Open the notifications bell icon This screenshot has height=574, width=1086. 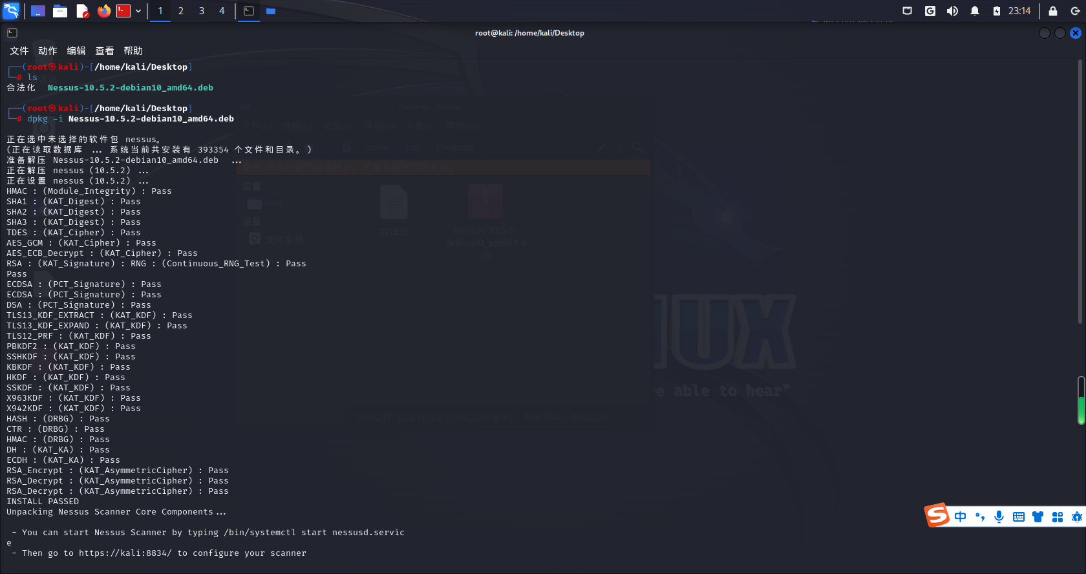pos(975,11)
